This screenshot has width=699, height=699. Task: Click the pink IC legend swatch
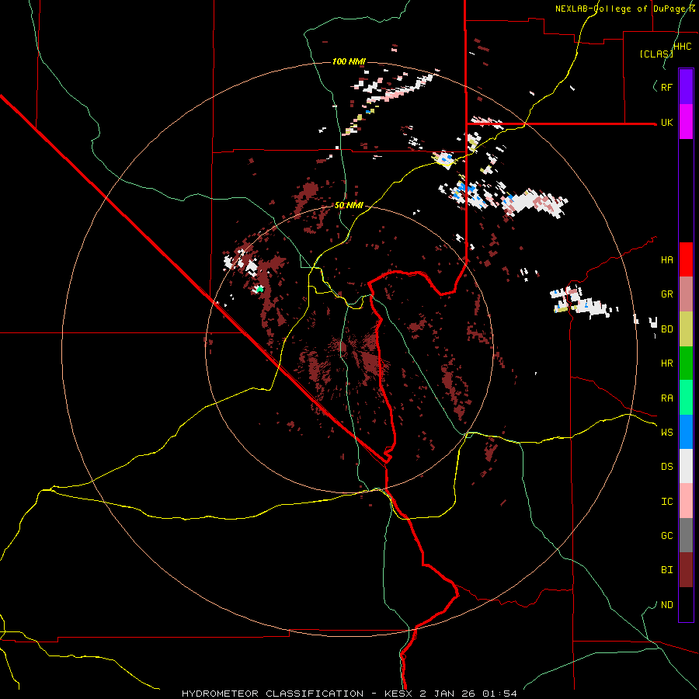pyautogui.click(x=686, y=501)
